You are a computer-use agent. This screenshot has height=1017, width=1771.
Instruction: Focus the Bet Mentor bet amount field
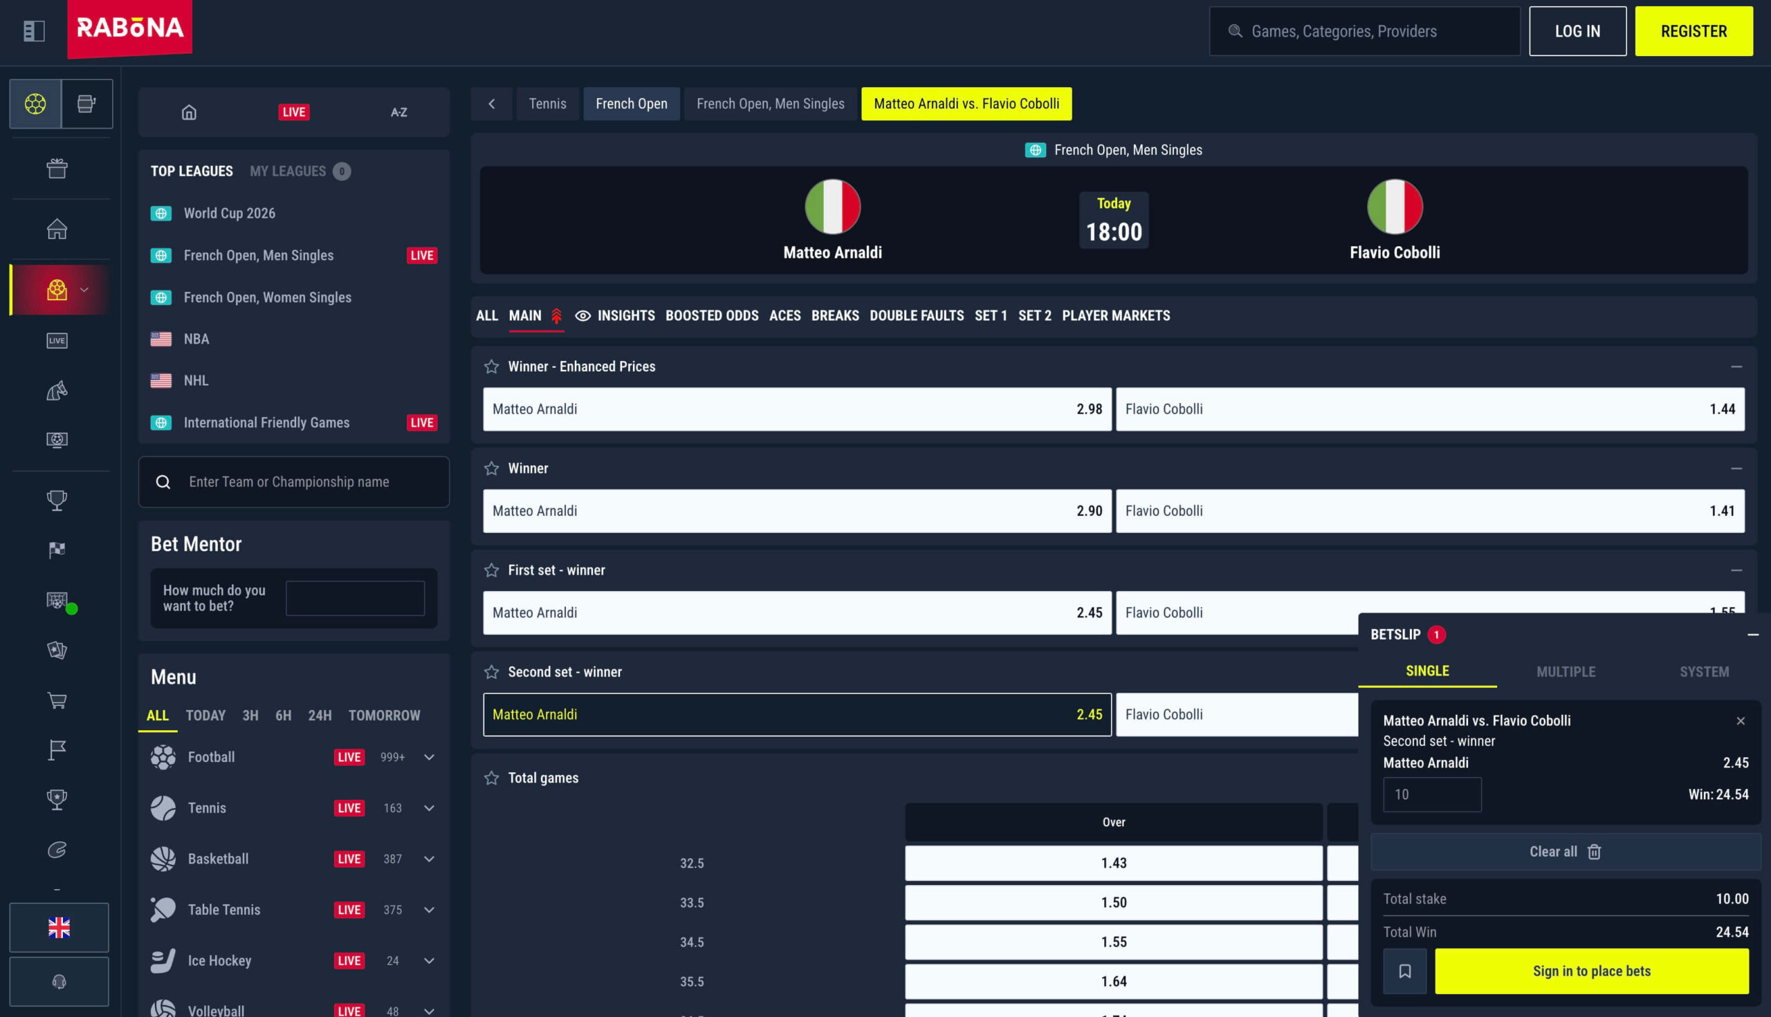[x=355, y=599]
